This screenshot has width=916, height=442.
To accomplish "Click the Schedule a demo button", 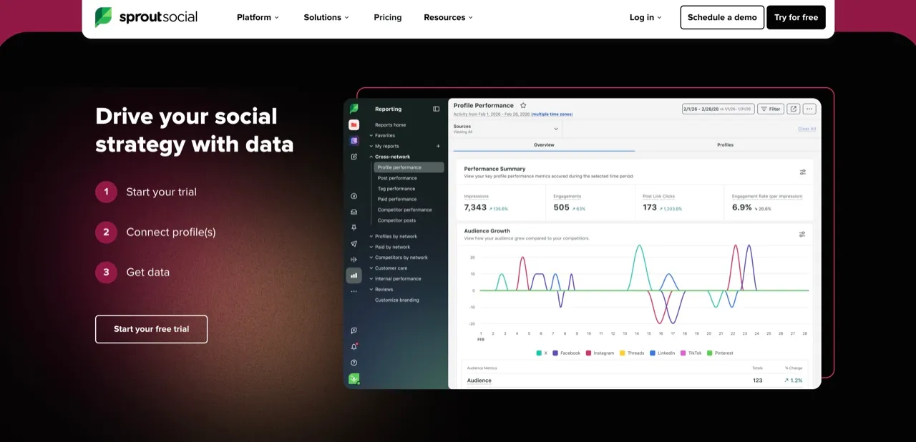I will tap(722, 17).
